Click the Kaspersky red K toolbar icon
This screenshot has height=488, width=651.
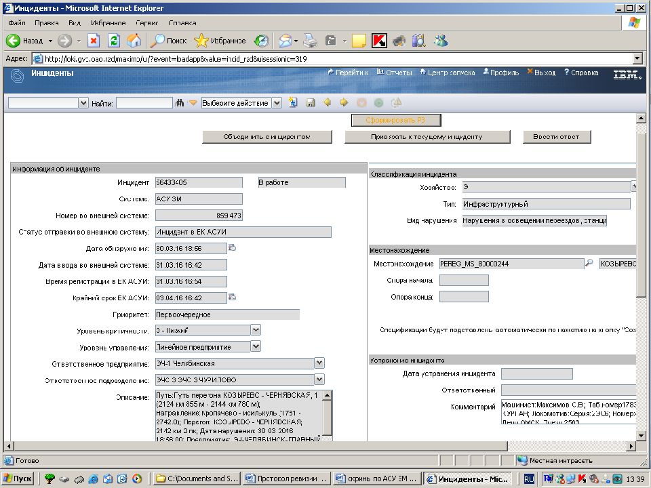pyautogui.click(x=379, y=41)
